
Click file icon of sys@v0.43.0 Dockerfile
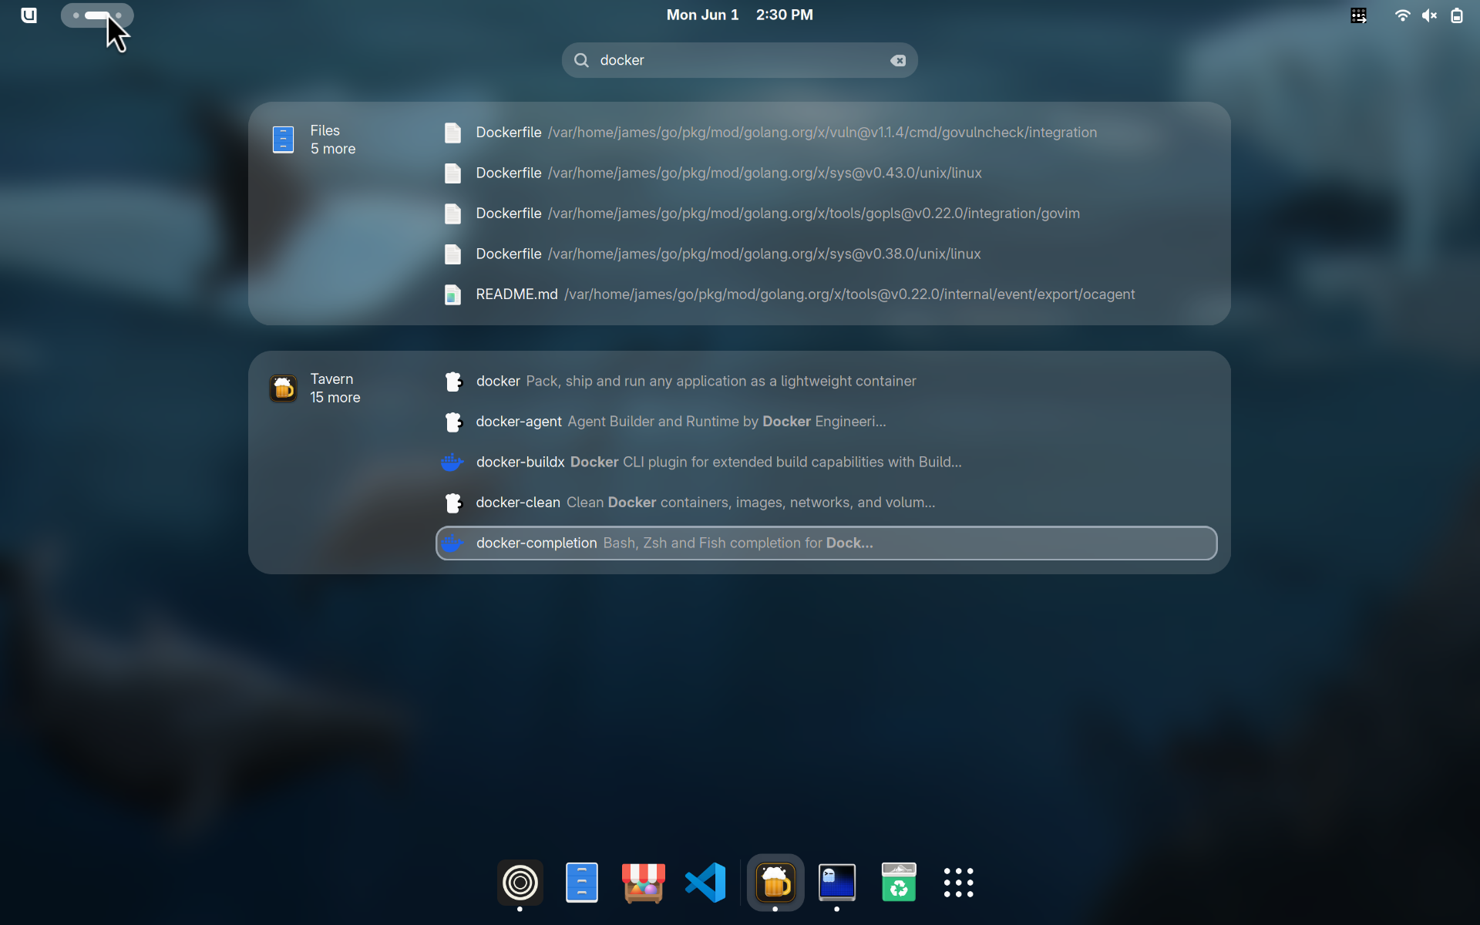pyautogui.click(x=452, y=173)
